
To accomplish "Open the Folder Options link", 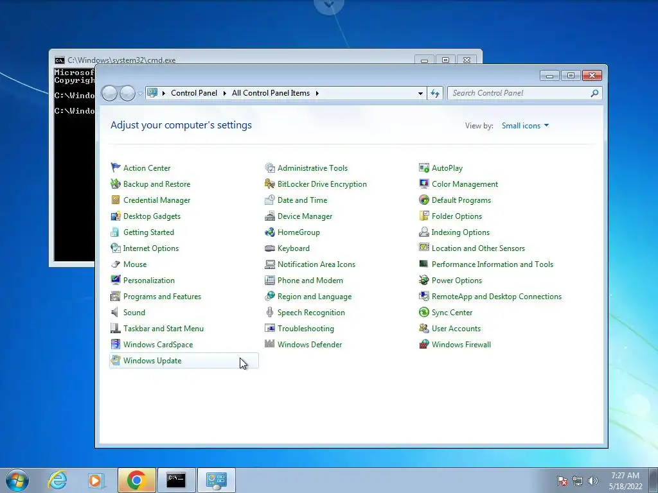I will (457, 216).
